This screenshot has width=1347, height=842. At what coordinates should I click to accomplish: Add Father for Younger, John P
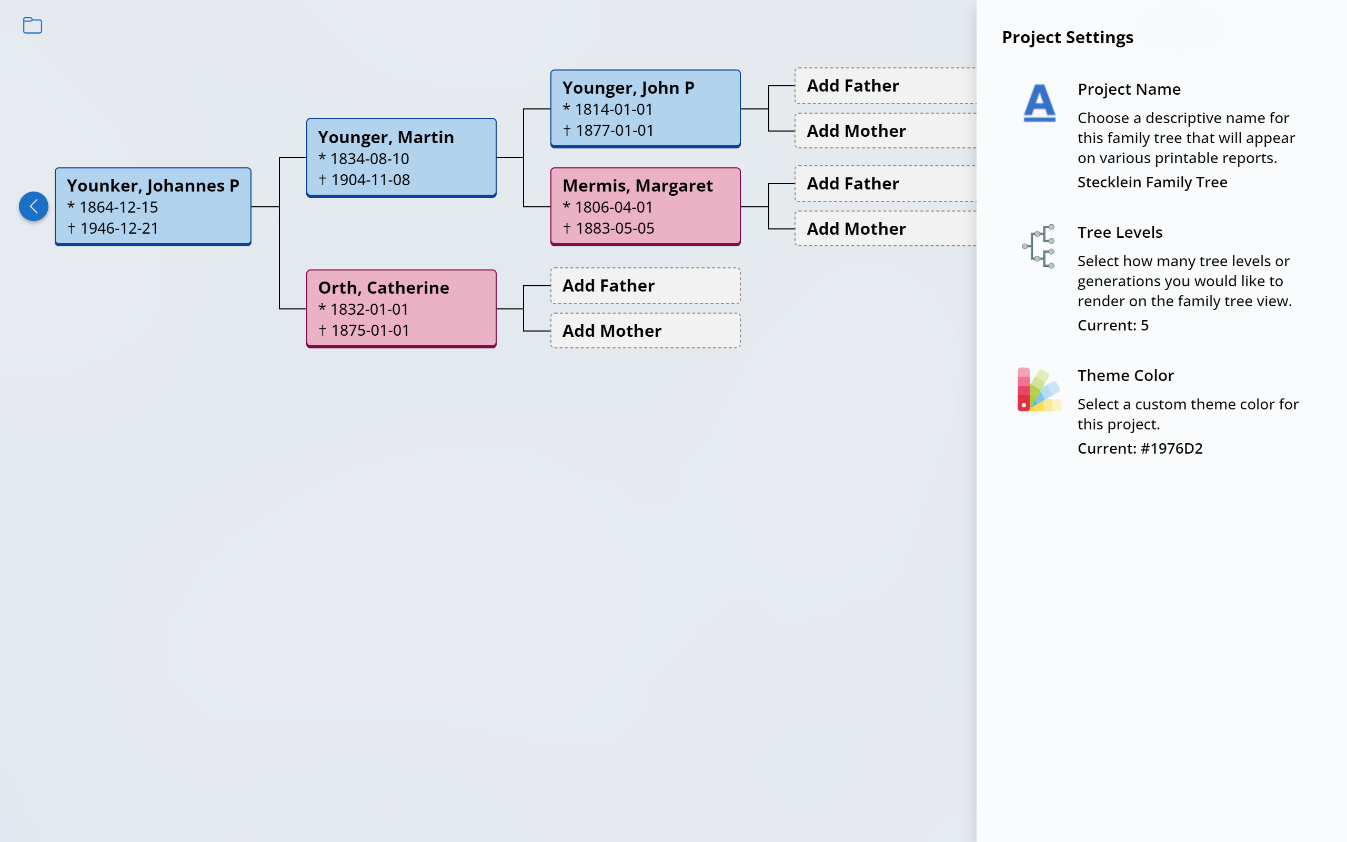(885, 86)
